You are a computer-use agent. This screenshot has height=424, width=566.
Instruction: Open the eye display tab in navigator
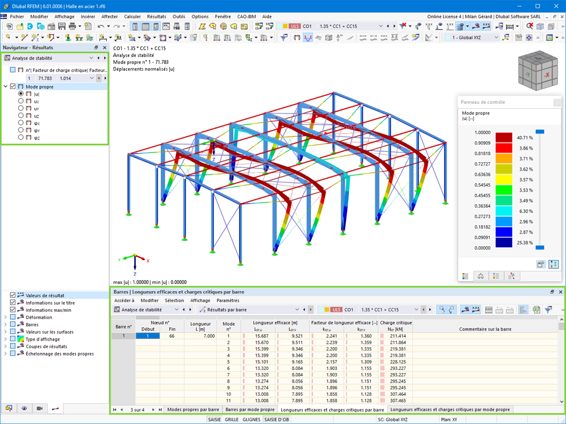(24, 408)
